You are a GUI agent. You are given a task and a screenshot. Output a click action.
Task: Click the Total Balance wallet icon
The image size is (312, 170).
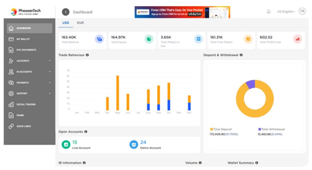click(x=99, y=39)
